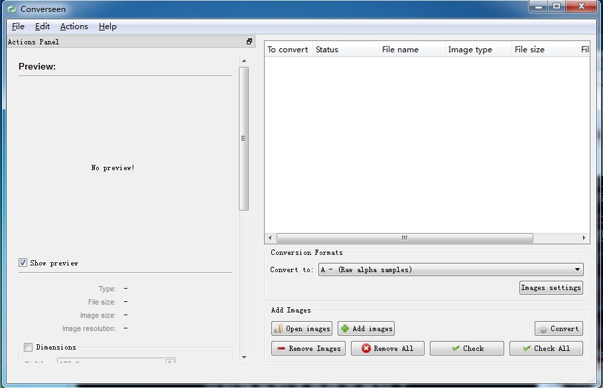This screenshot has height=388, width=603.
Task: Click the Check All green checkmark icon
Action: click(x=527, y=348)
